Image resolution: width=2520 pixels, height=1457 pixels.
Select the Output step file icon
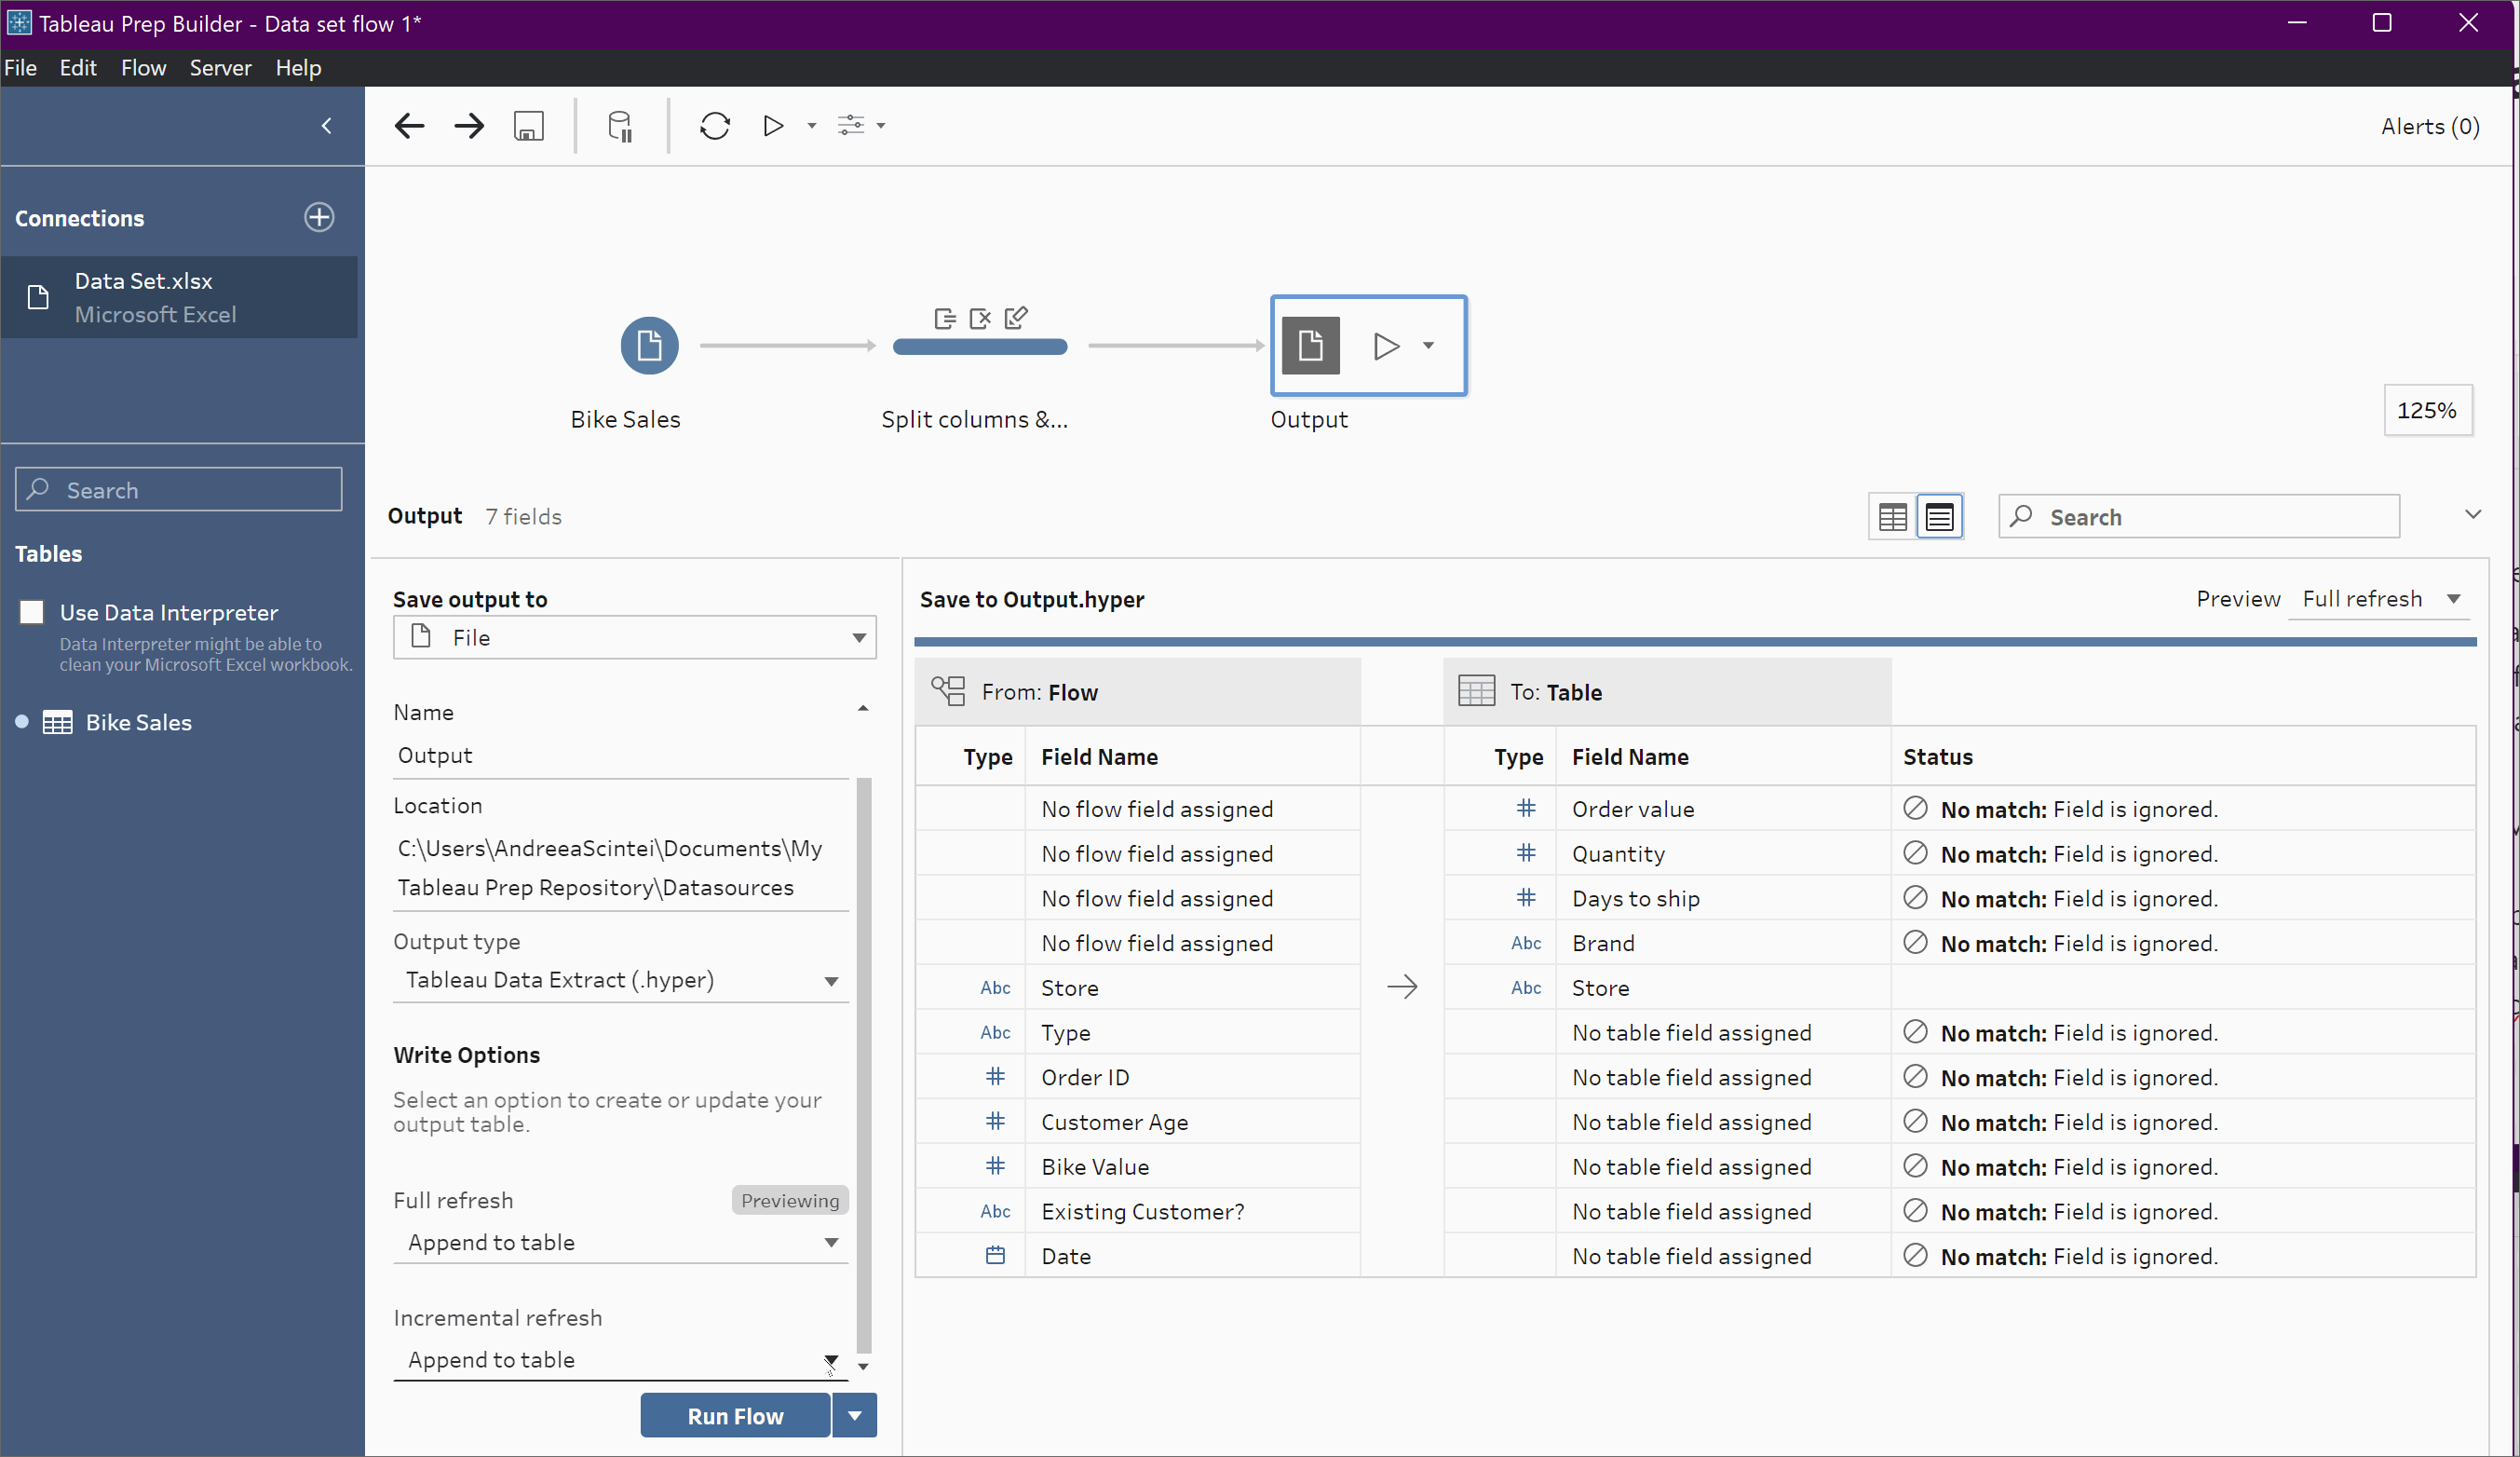pos(1310,347)
